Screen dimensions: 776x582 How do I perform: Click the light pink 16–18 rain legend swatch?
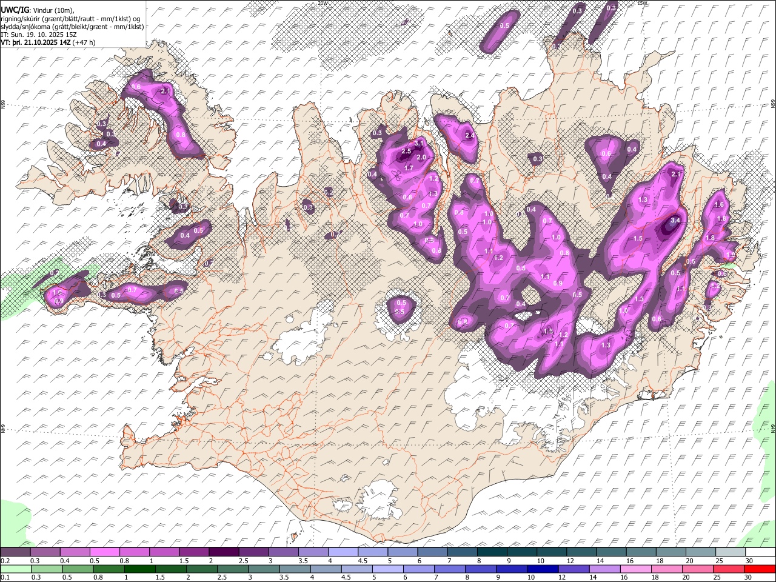click(x=636, y=569)
